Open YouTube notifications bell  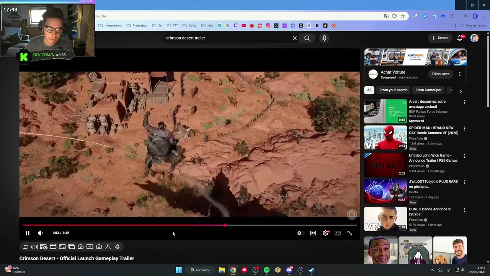click(461, 38)
